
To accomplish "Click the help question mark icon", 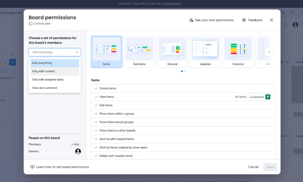I will 292,13.
